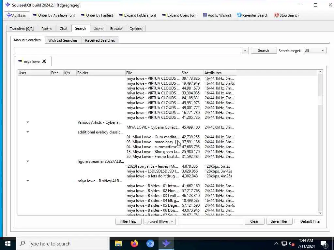
Task: Toggle Expand Users [on]
Action: [x=179, y=15]
